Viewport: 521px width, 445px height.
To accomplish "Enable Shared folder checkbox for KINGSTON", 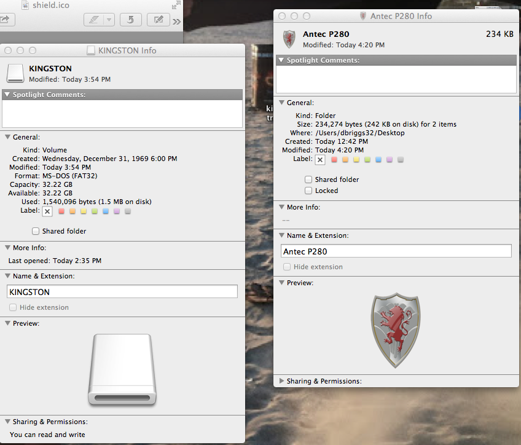I will 36,231.
